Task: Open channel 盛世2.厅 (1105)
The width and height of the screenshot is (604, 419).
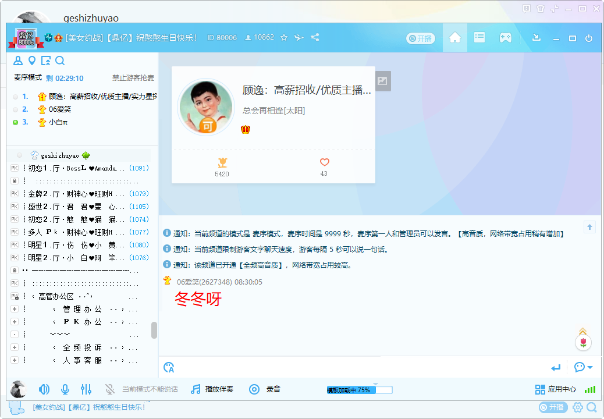Action: 80,207
